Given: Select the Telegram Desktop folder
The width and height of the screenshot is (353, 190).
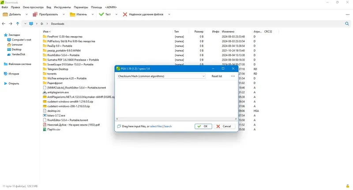Looking at the screenshot, I should (x=58, y=69).
